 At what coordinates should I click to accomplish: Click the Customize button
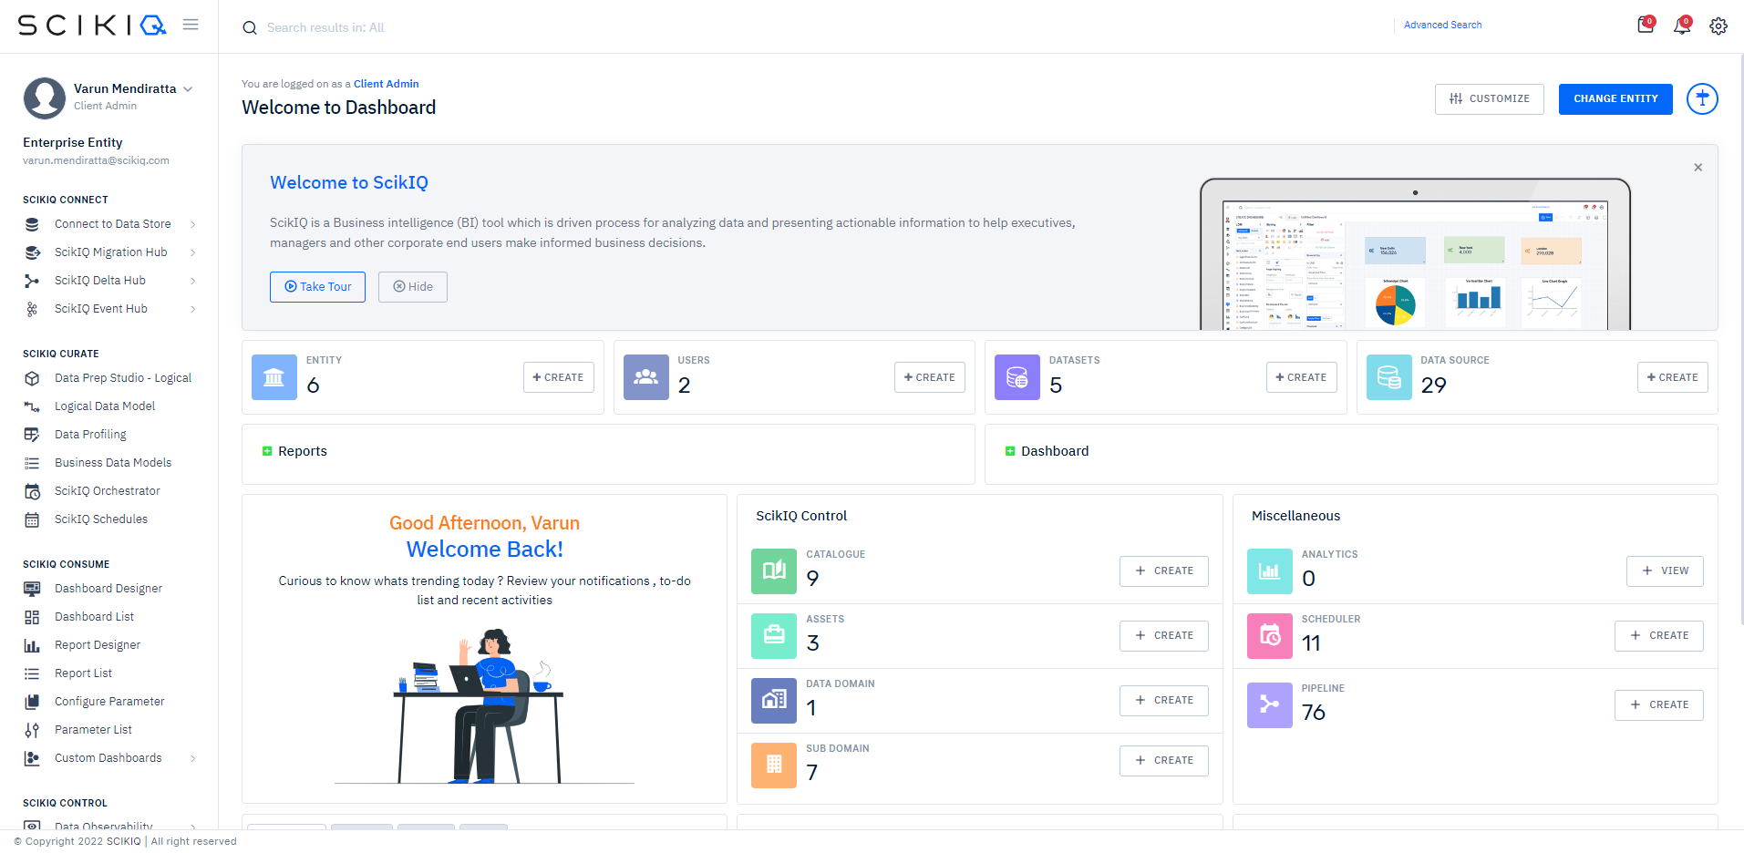(1490, 99)
